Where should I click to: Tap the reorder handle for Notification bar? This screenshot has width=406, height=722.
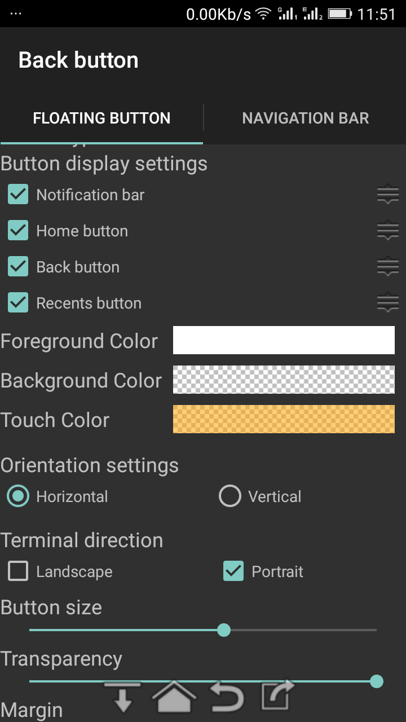pos(388,195)
